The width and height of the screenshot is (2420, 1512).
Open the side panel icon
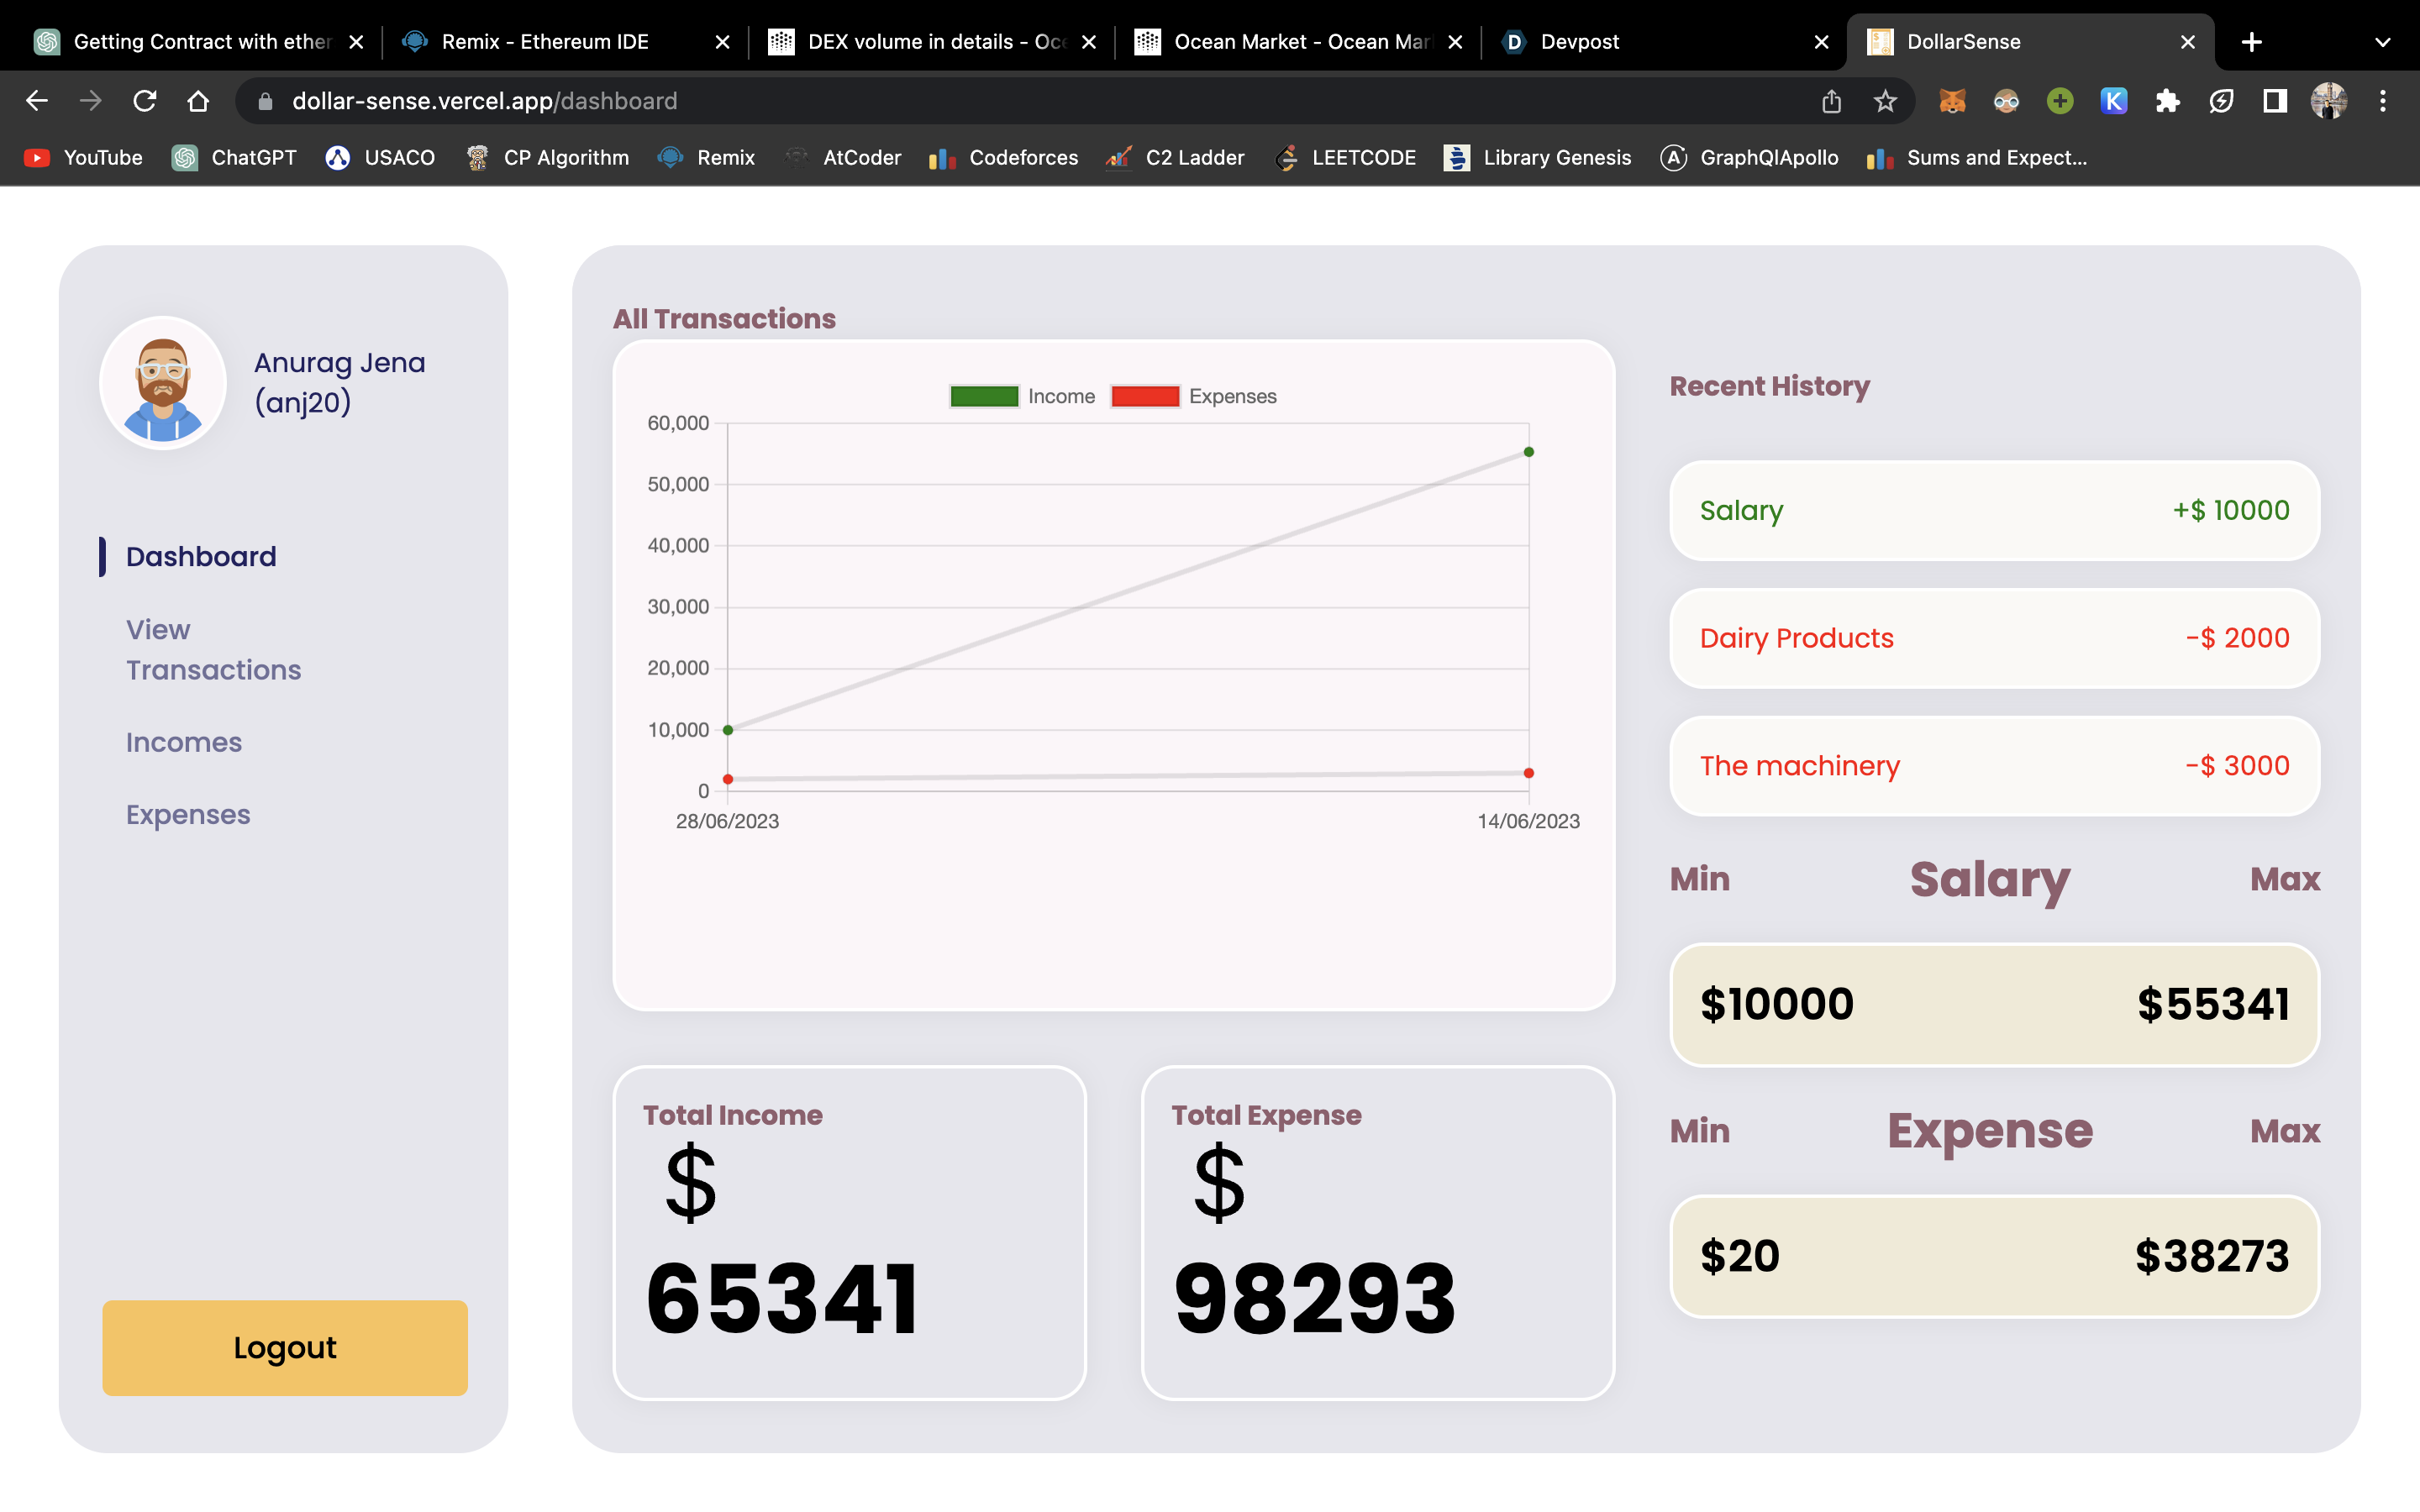pyautogui.click(x=2275, y=101)
